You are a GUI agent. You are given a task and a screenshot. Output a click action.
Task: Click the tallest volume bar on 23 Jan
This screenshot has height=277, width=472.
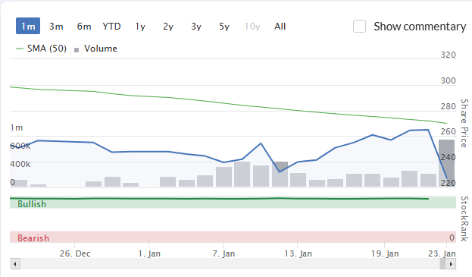[x=447, y=163]
